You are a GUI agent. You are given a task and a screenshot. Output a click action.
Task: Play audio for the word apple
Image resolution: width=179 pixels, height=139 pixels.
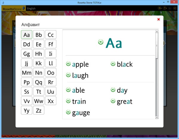[x=68, y=64]
